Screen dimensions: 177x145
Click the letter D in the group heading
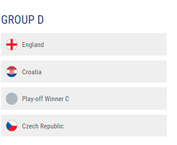41,20
